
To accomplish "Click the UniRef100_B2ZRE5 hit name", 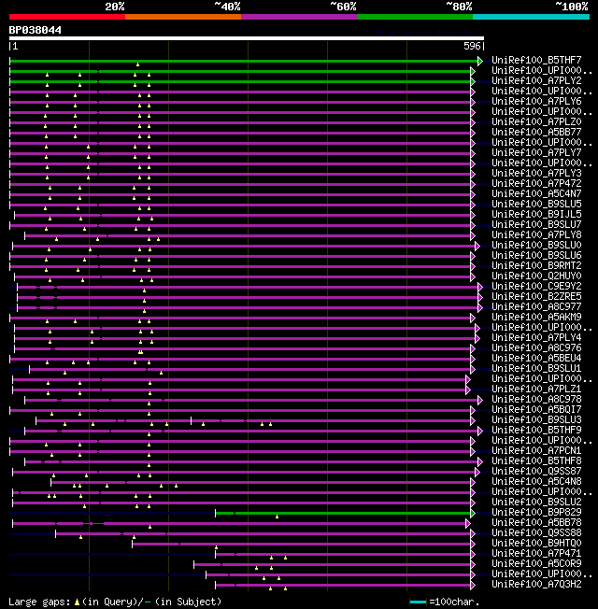I will click(x=536, y=297).
